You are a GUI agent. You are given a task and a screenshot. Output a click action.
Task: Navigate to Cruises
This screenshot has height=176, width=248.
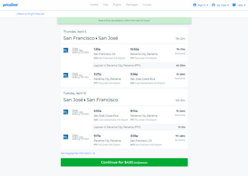click(x=147, y=5)
